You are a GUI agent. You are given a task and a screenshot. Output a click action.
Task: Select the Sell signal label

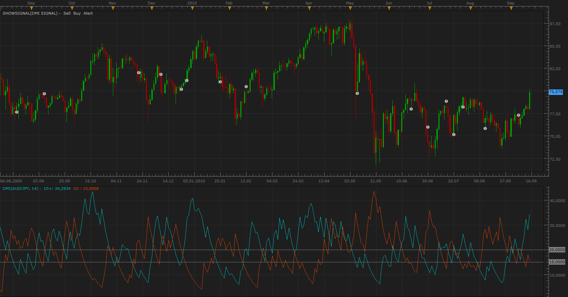[x=67, y=13]
